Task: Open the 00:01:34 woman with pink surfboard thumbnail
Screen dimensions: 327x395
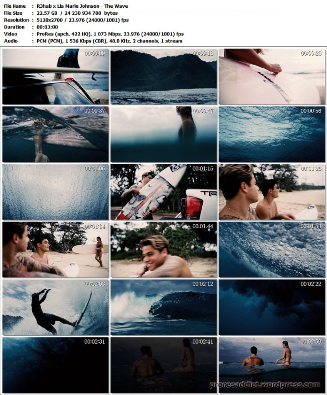Action: (55, 249)
